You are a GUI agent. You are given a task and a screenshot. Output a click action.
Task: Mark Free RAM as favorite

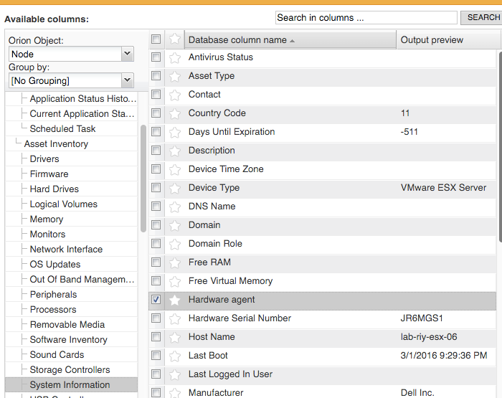(175, 262)
